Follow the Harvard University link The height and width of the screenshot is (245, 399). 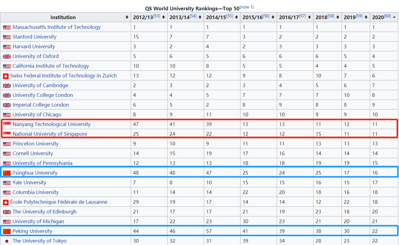click(x=34, y=46)
